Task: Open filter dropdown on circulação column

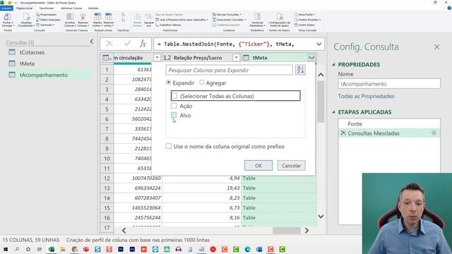Action: pyautogui.click(x=157, y=58)
